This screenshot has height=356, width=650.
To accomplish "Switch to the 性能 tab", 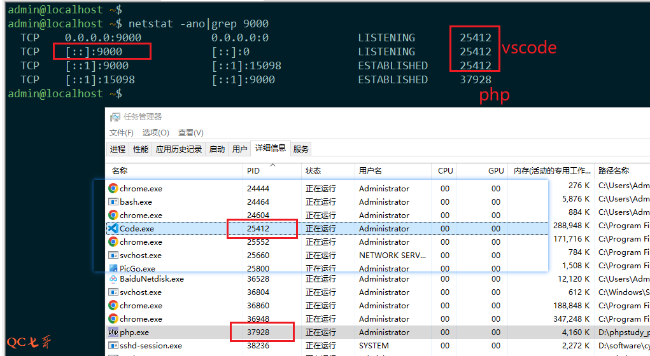I will pyautogui.click(x=140, y=149).
